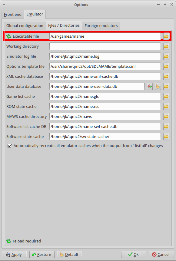Toggle automatic emulator cache recreation checkbox
The image size is (176, 261).
click(x=9, y=146)
